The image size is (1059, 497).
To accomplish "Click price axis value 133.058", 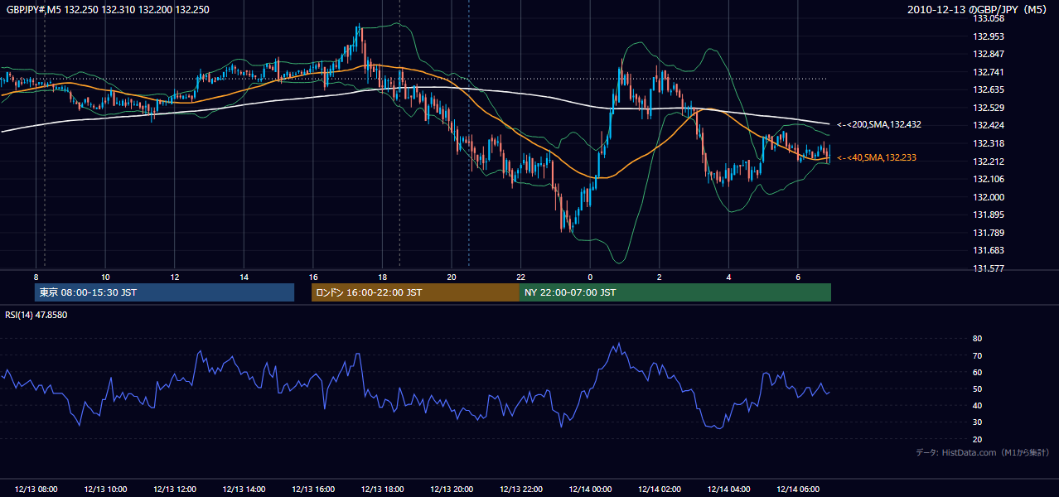I will 989,18.
